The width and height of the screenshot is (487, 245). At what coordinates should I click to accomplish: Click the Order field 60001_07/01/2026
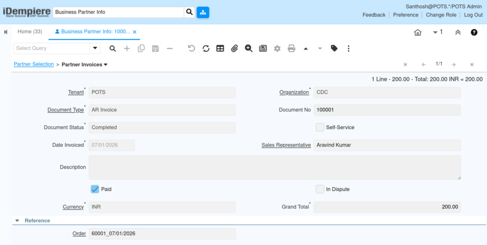[162, 234]
